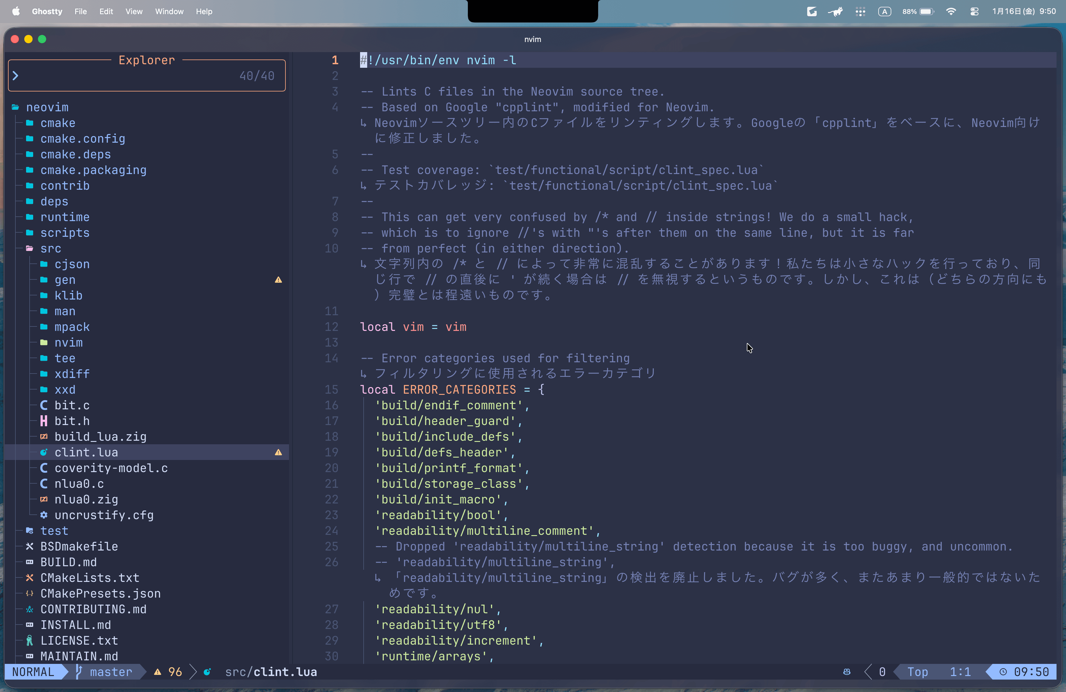Open the Control Center in menu bar
The image size is (1066, 692).
(x=974, y=12)
